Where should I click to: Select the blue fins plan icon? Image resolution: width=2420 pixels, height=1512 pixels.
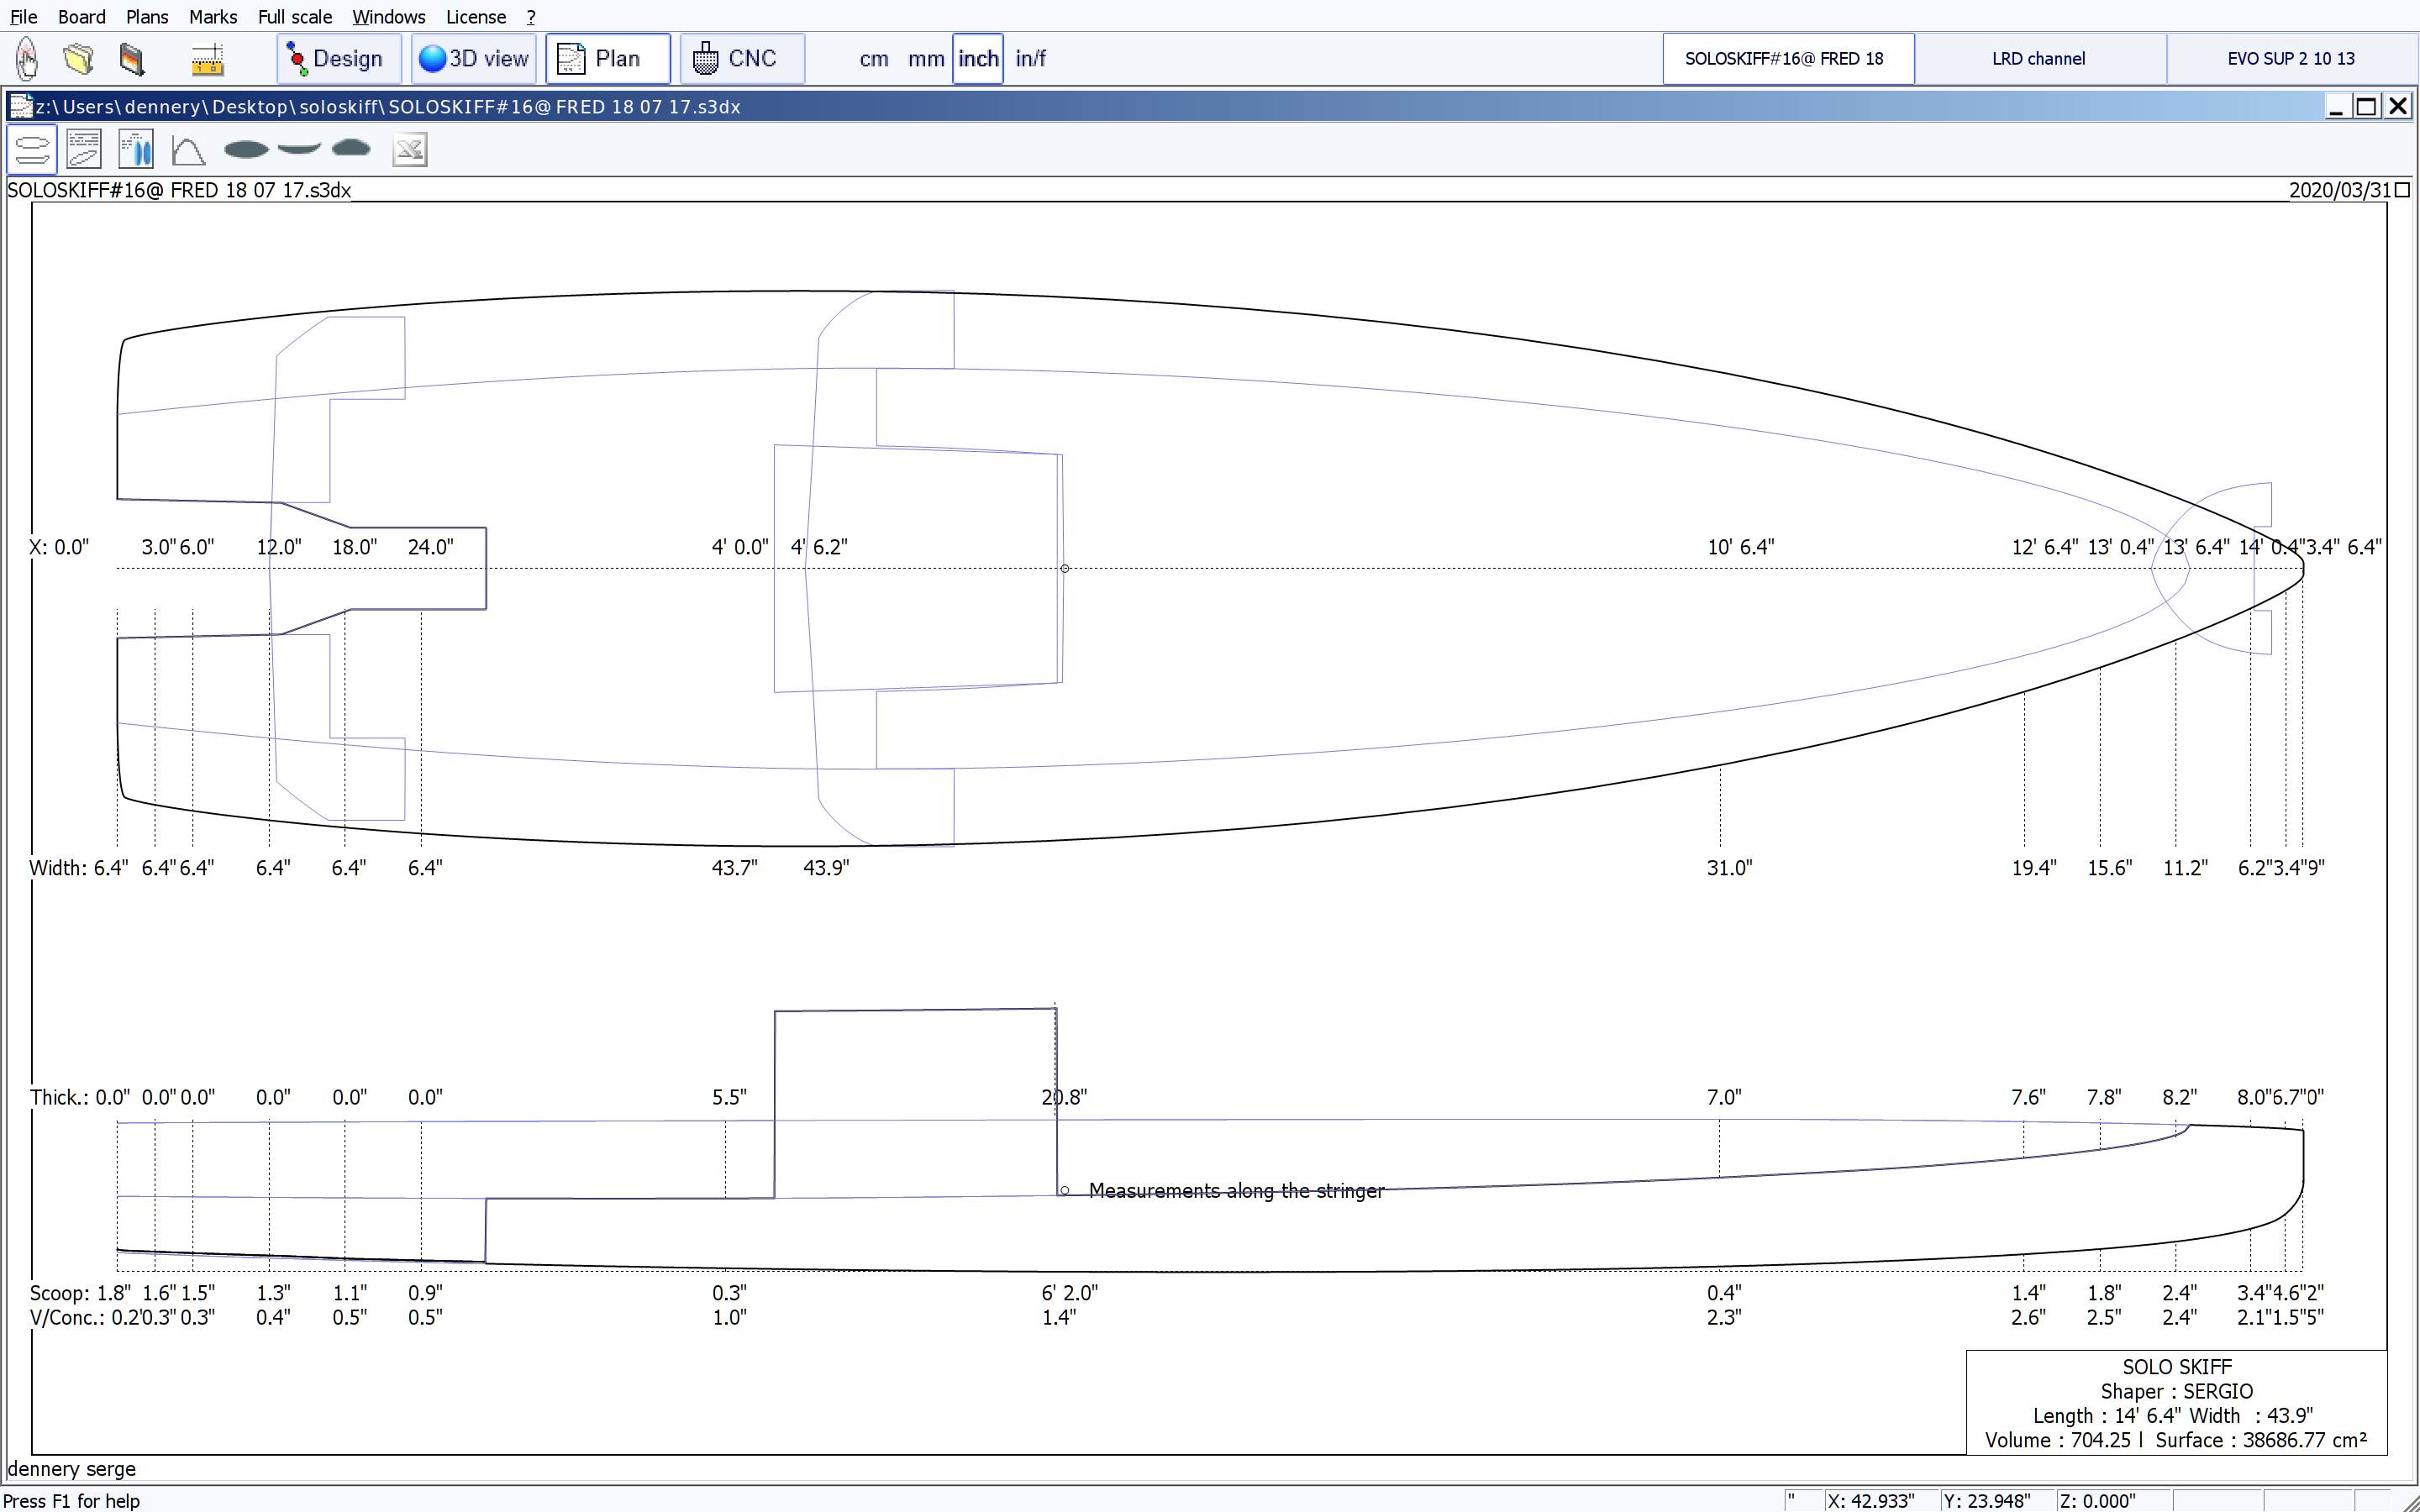coord(135,150)
